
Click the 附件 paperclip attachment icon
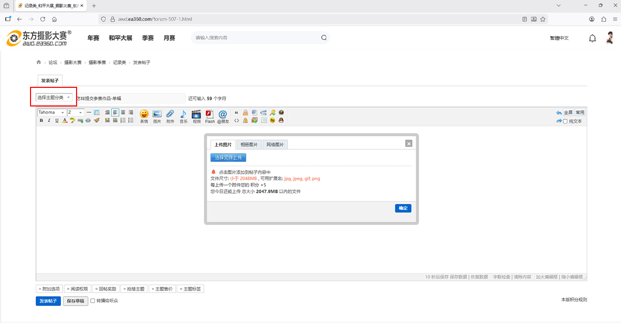[170, 115]
